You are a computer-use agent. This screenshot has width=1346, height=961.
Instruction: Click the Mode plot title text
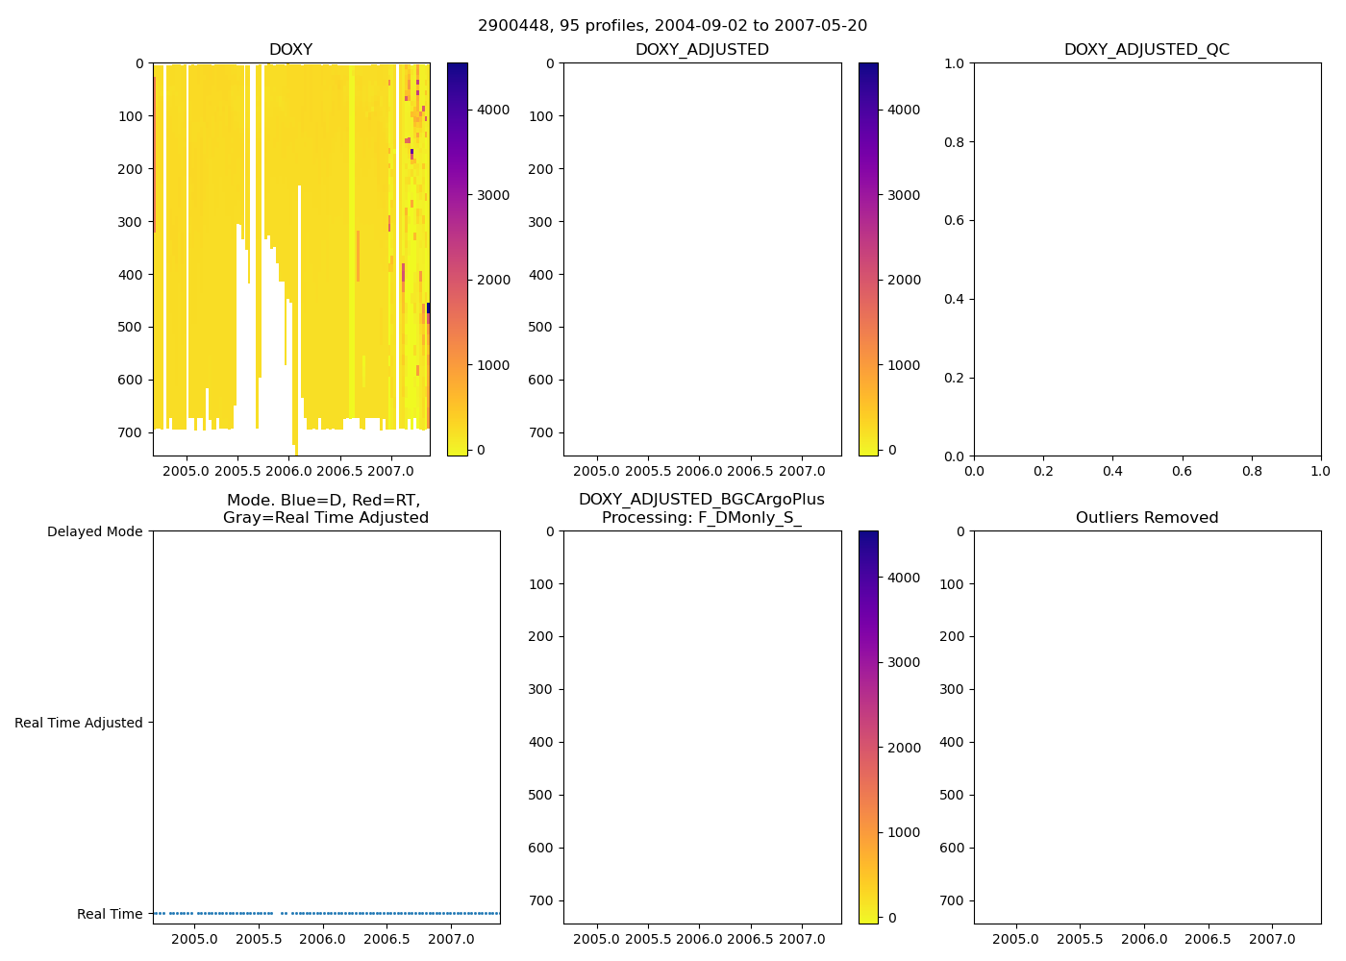click(325, 509)
